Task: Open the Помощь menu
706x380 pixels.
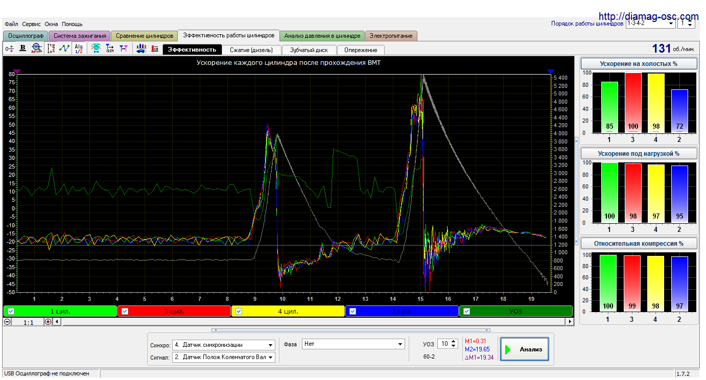Action: [x=72, y=24]
